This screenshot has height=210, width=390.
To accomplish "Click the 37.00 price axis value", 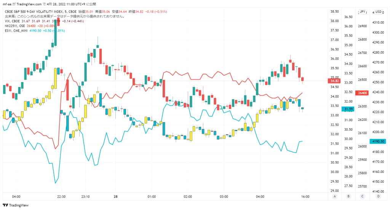I will click(334, 39).
